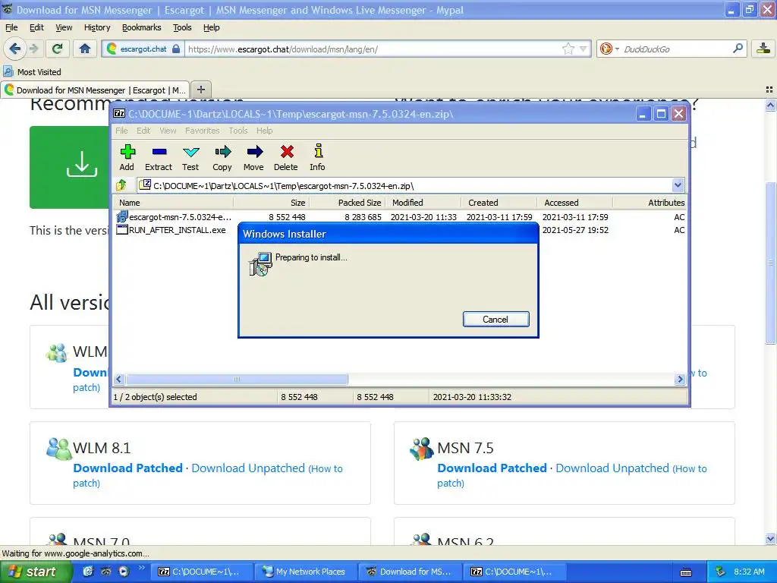Viewport: 777px width, 583px height.
Task: Bookmark this page with the star icon
Action: pos(568,49)
